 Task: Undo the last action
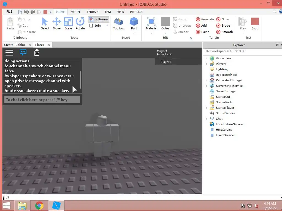coord(26,12)
